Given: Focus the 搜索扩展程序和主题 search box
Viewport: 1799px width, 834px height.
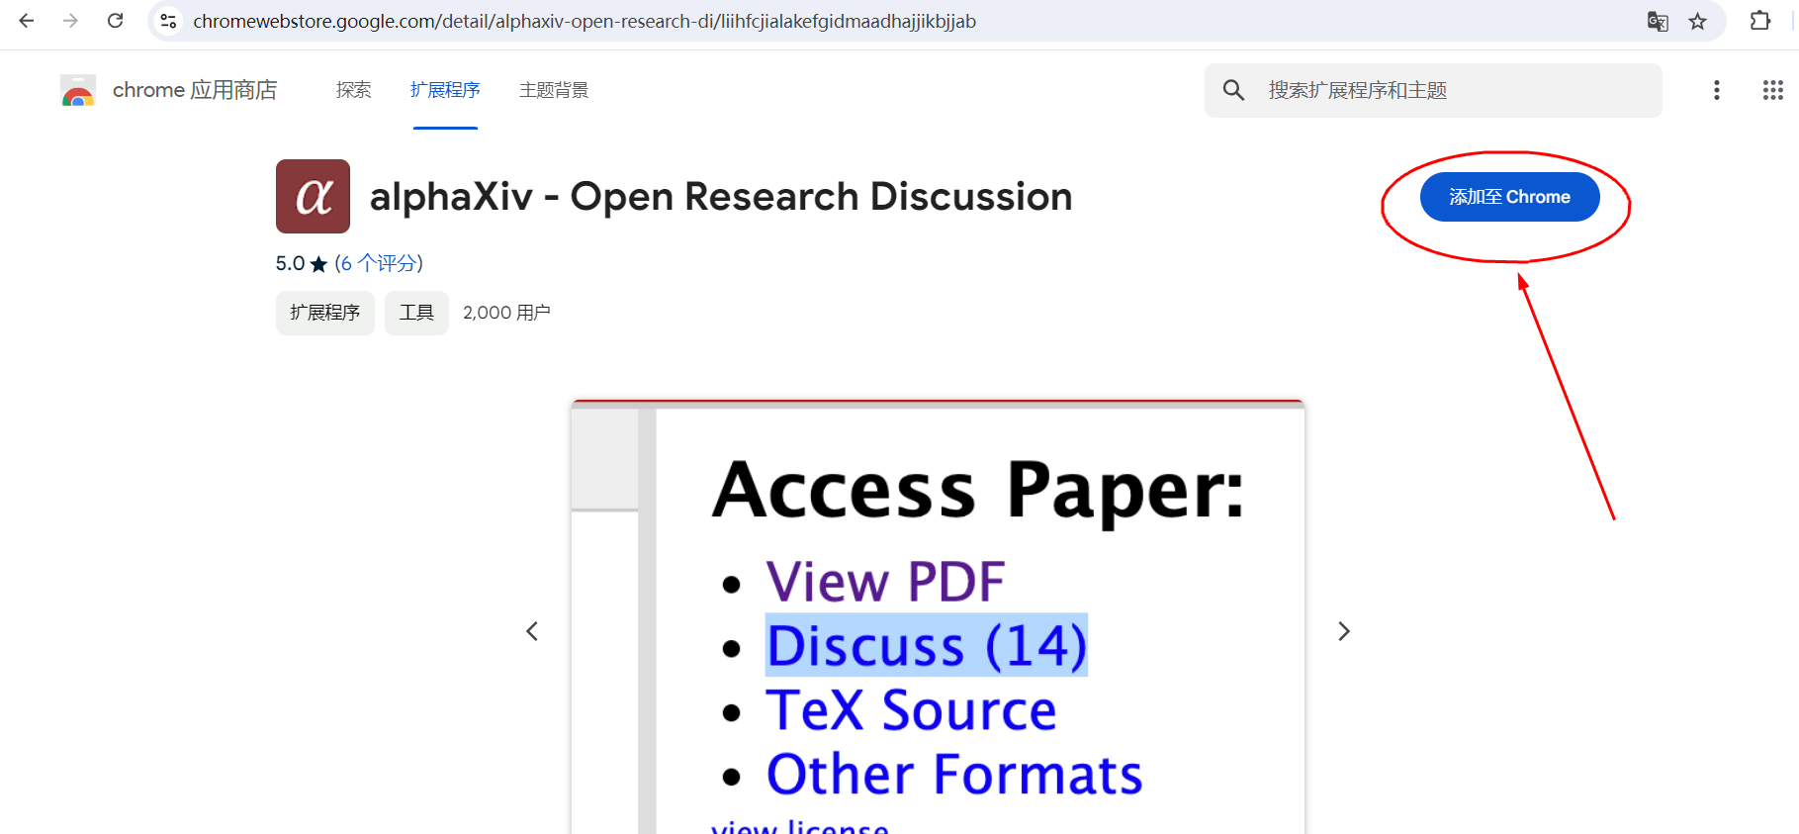Looking at the screenshot, I should pyautogui.click(x=1433, y=90).
